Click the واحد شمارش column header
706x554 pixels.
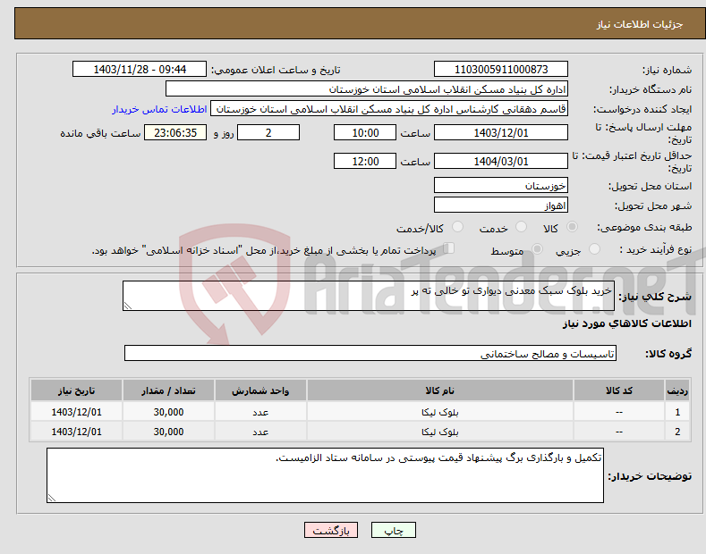click(260, 390)
